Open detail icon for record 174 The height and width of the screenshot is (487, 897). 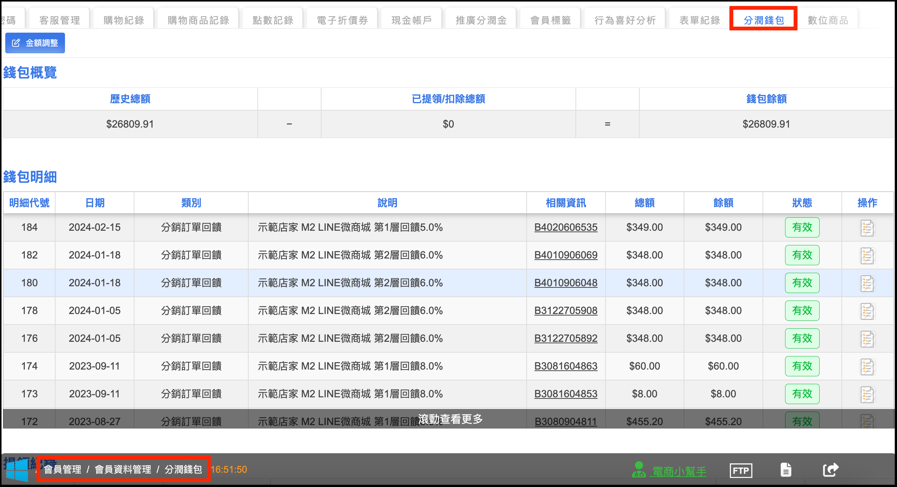tap(867, 367)
